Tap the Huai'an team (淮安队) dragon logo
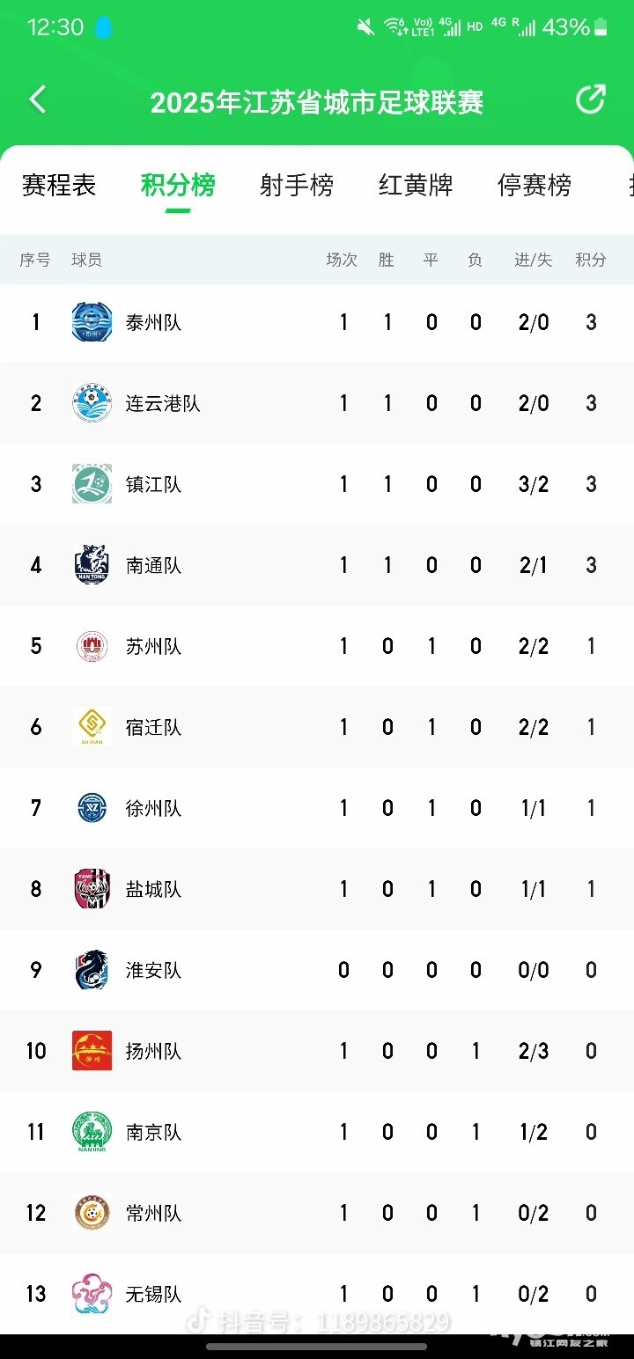The width and height of the screenshot is (634, 1359). tap(92, 970)
